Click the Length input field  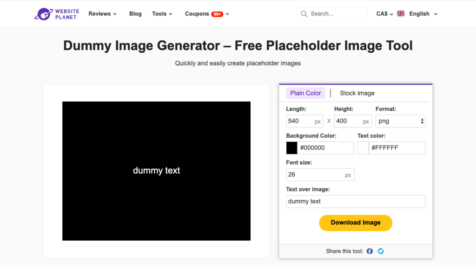coord(304,121)
